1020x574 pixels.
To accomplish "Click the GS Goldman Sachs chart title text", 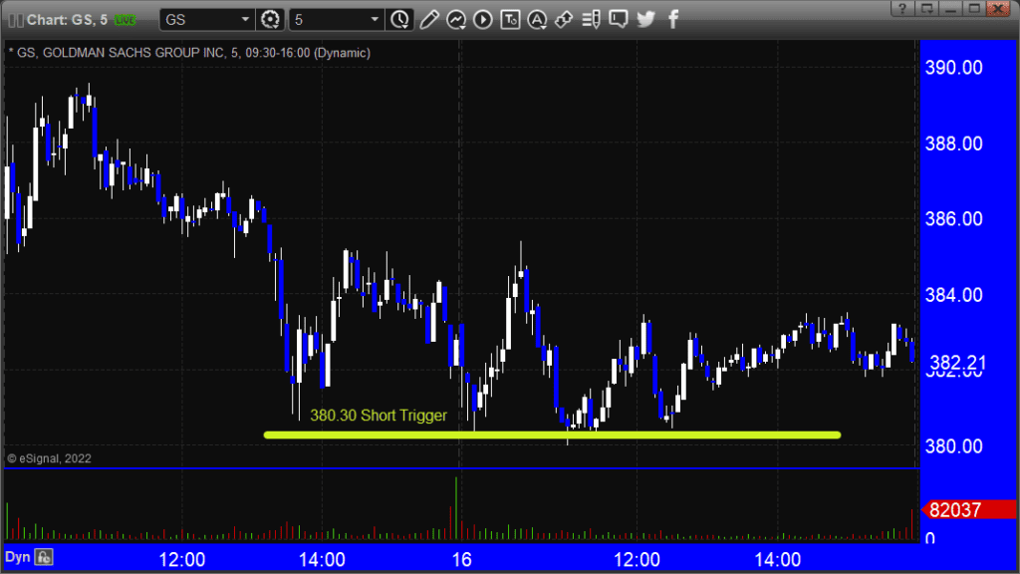I will (189, 53).
